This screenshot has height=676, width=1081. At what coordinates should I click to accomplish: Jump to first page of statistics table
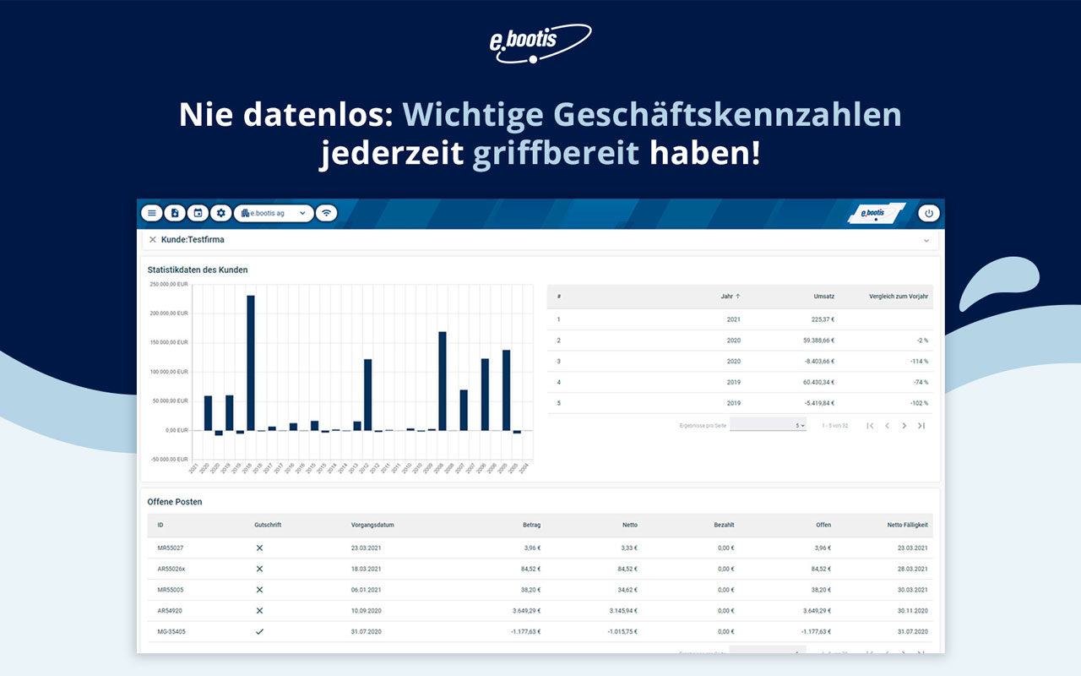870,426
